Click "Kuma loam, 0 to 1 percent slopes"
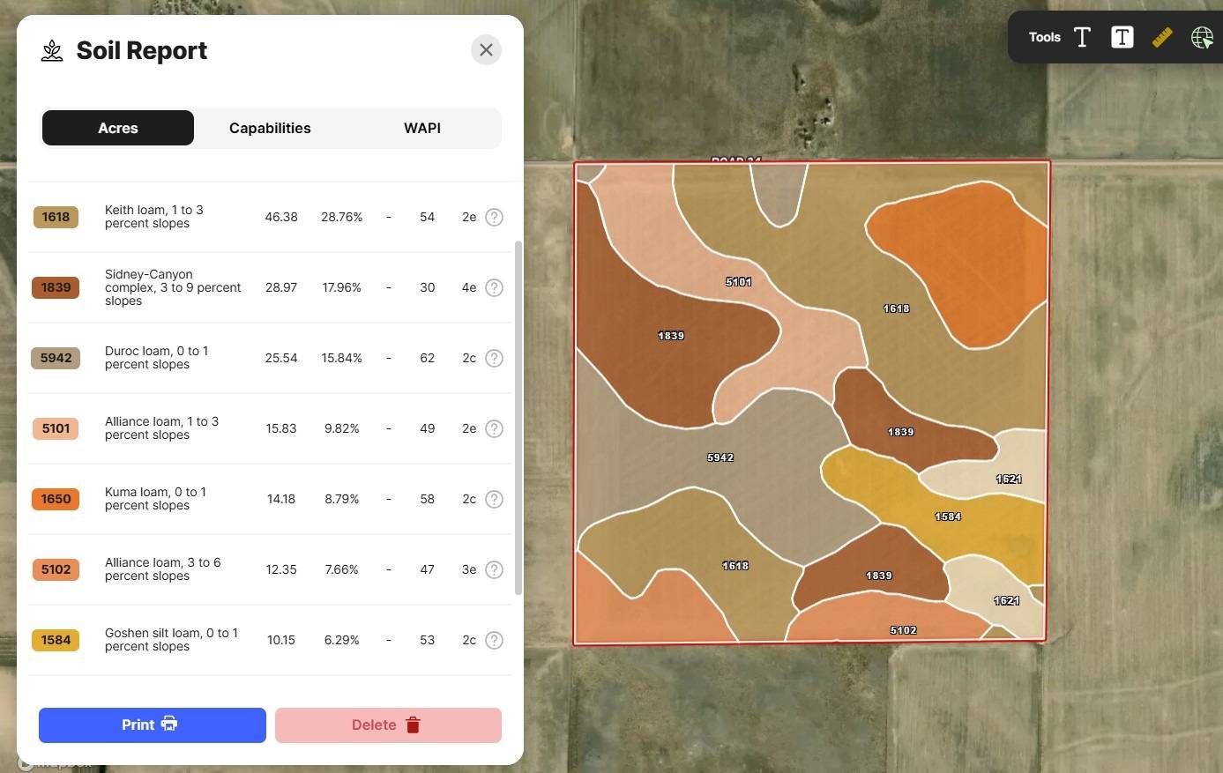The width and height of the screenshot is (1223, 773). coord(155,499)
